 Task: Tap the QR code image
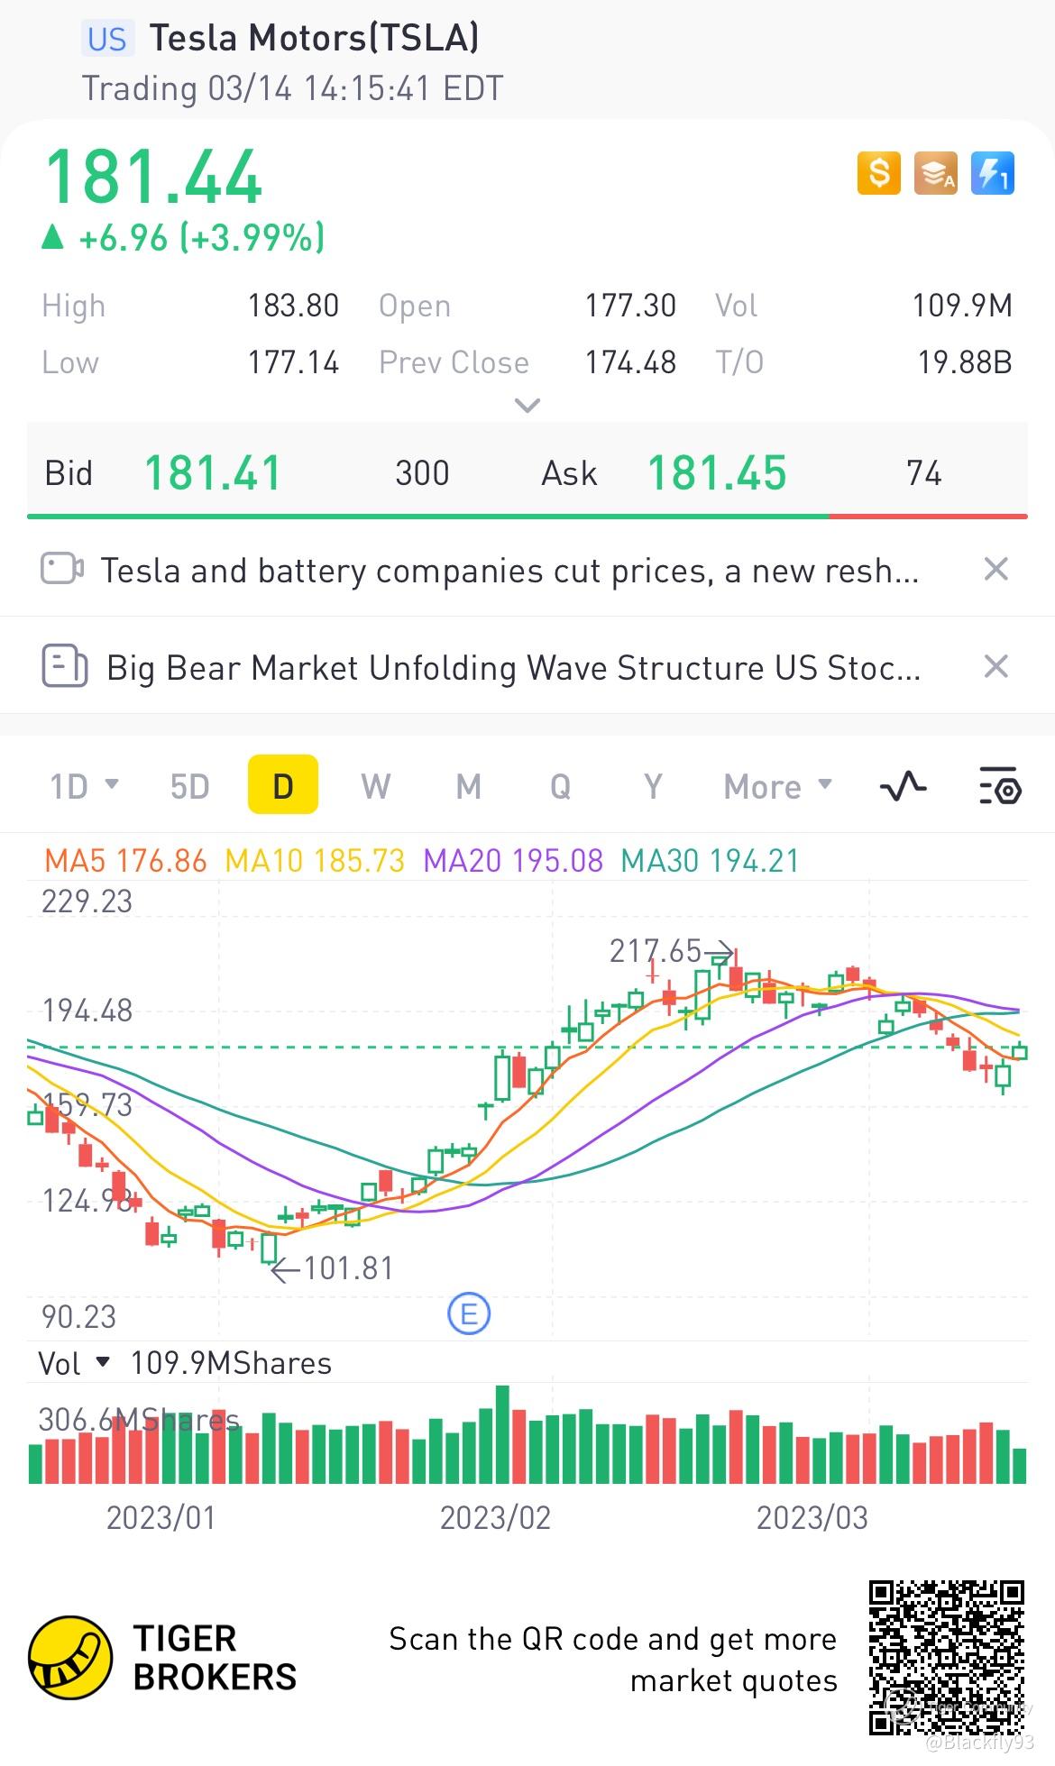coord(947,1657)
